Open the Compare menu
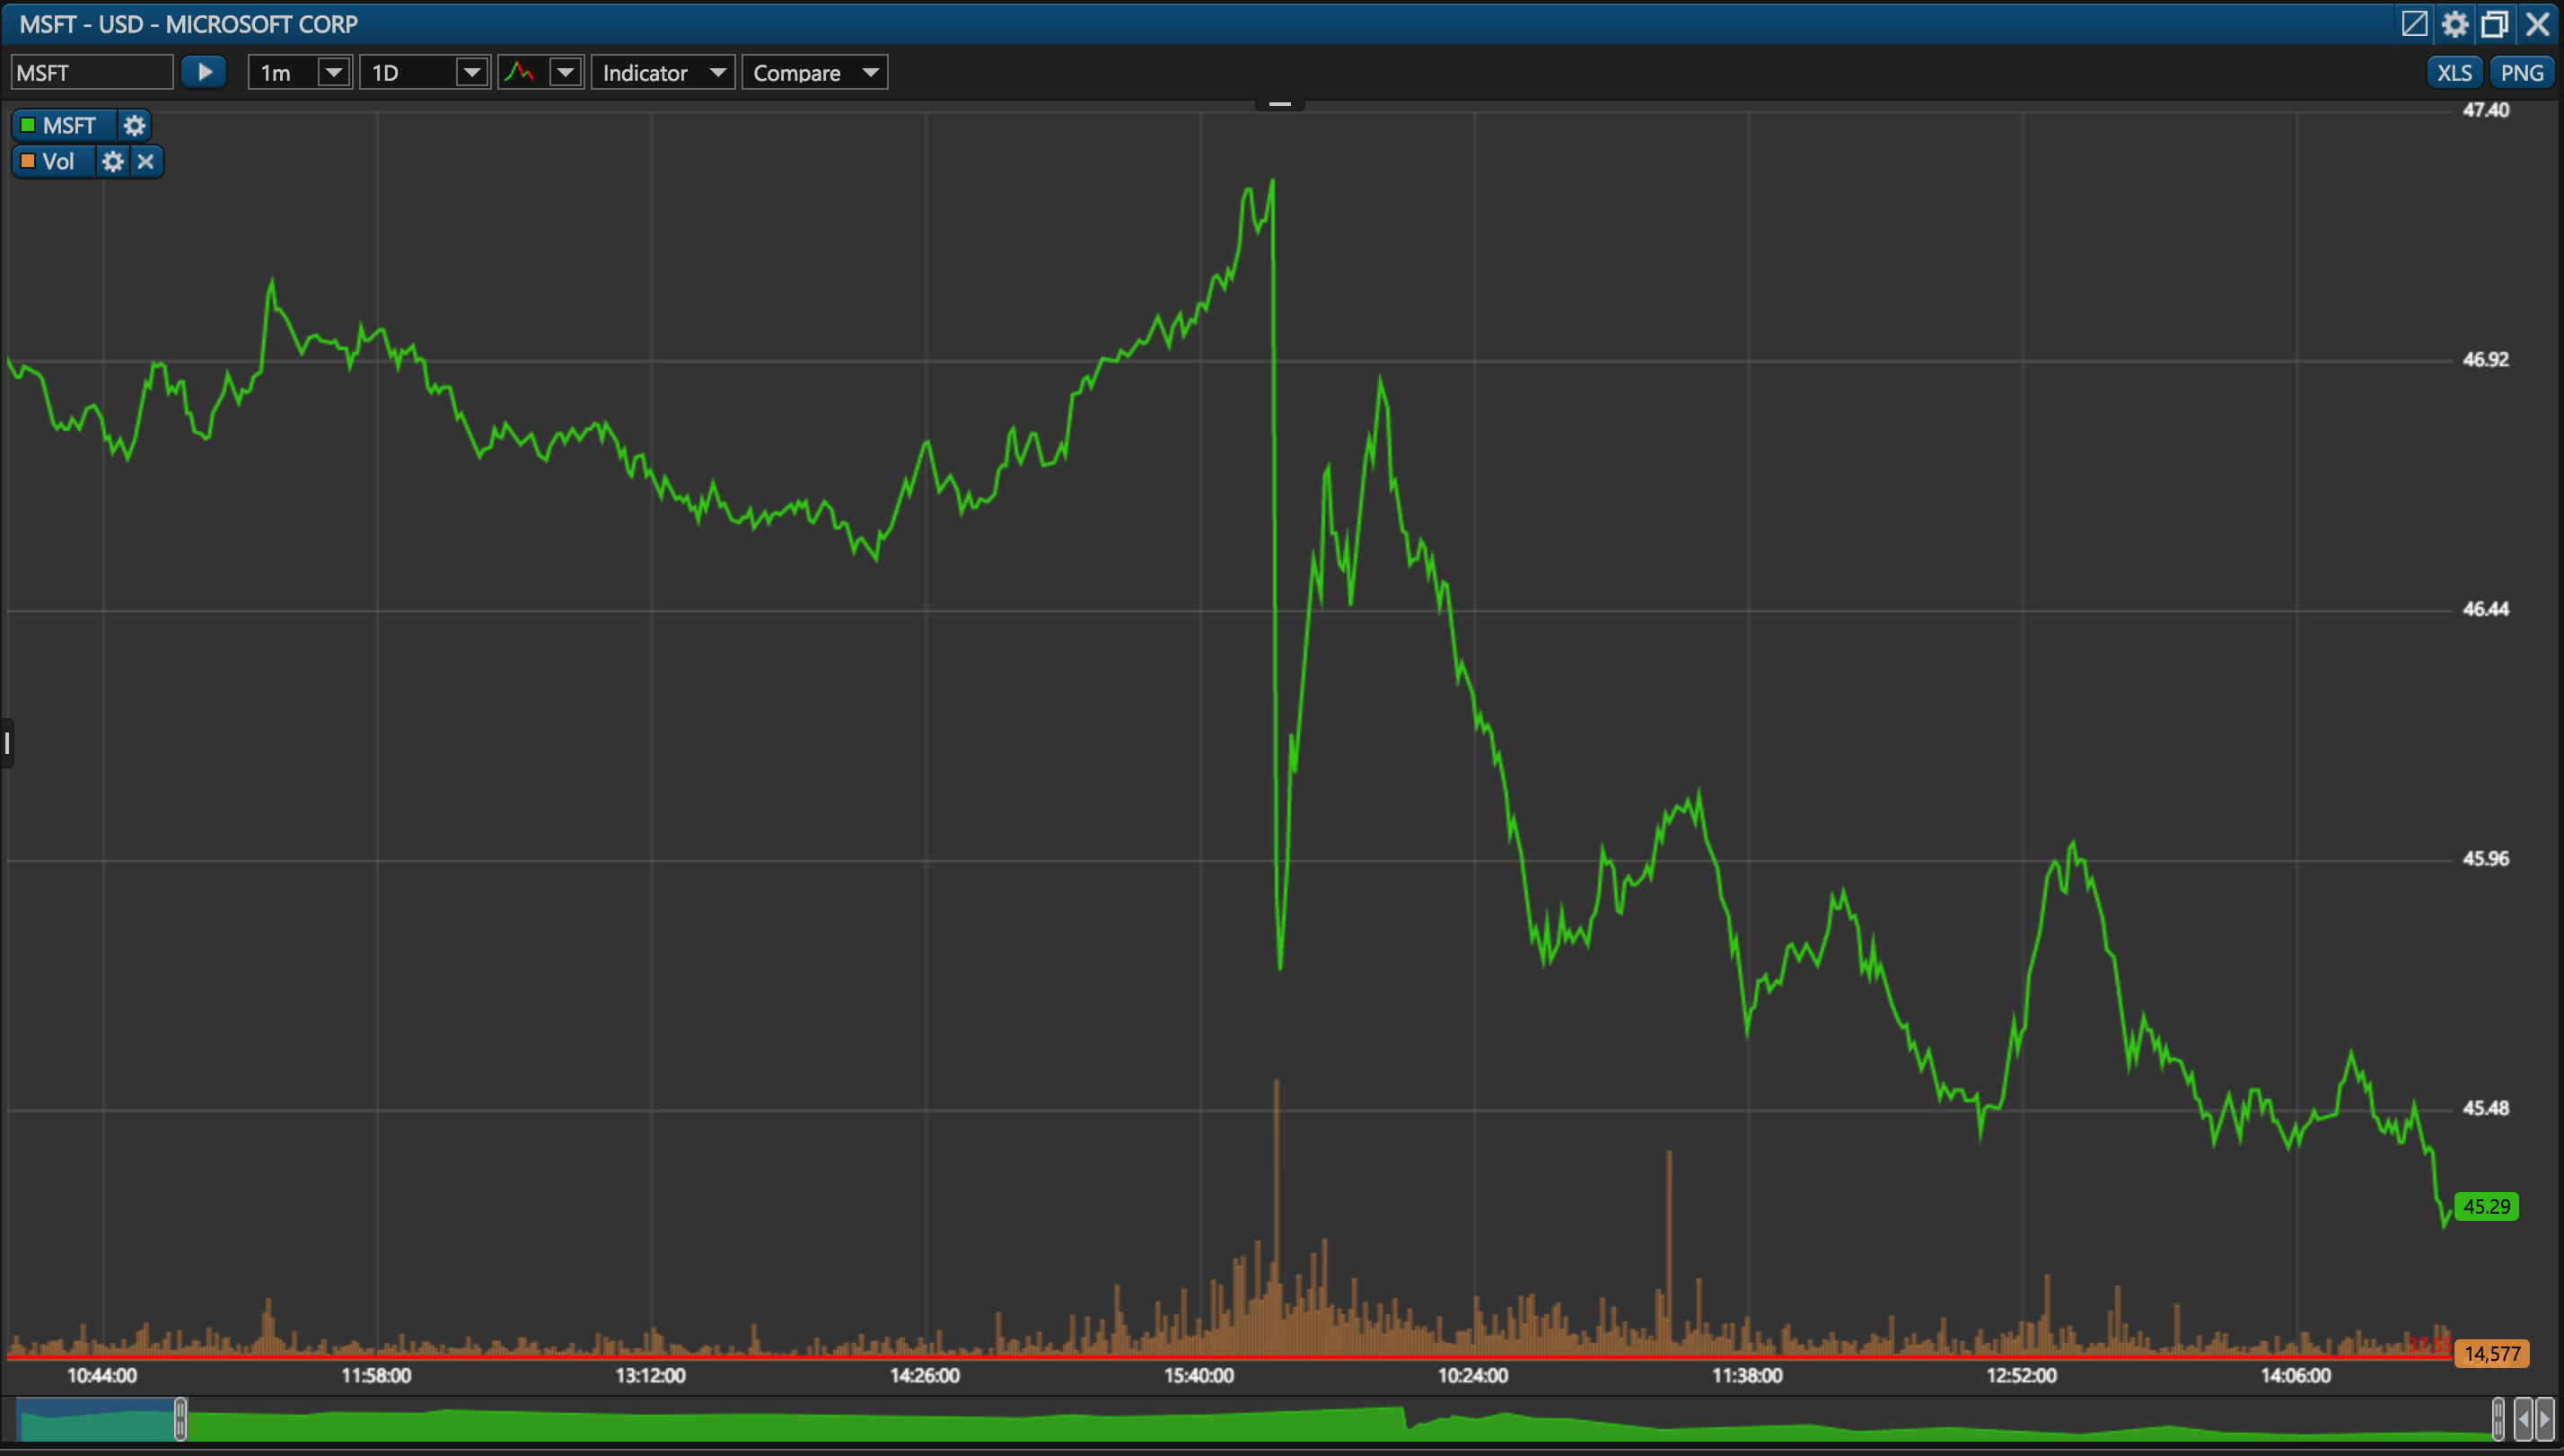The height and width of the screenshot is (1456, 2564). coord(814,72)
